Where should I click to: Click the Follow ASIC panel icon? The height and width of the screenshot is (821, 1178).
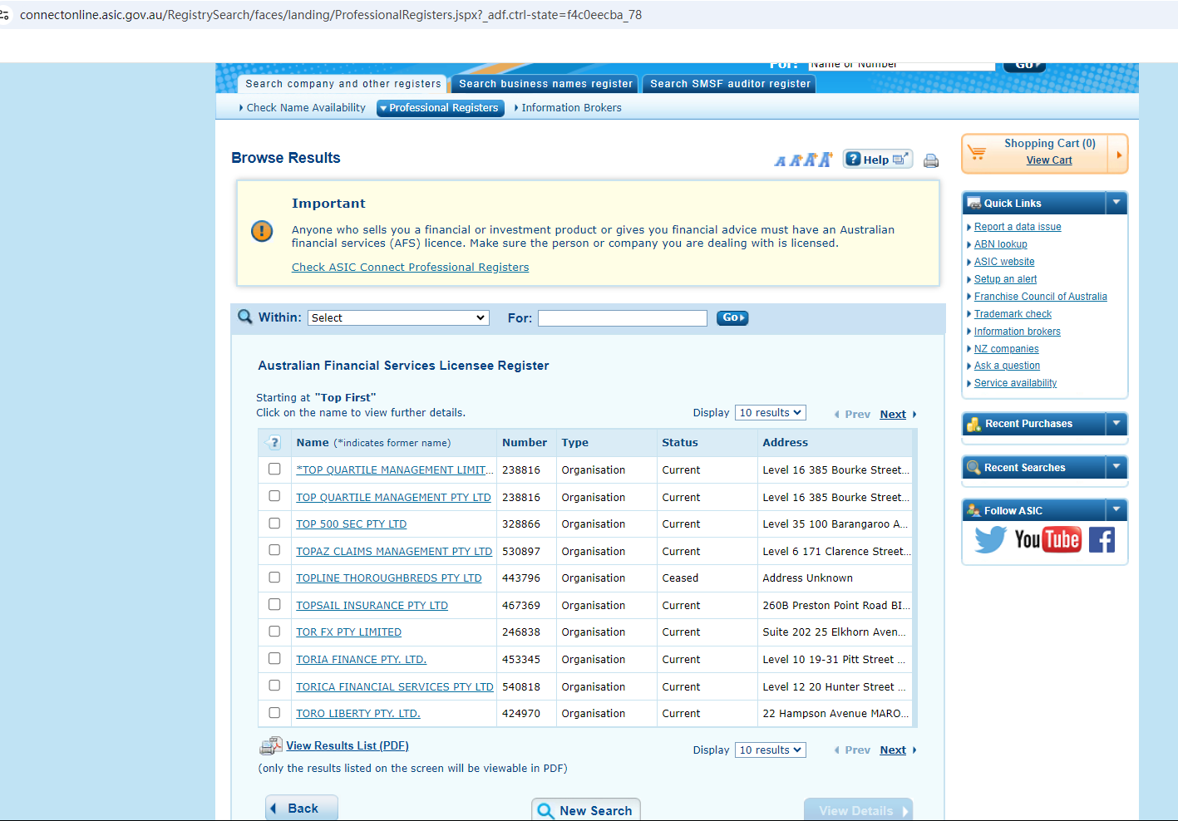(x=973, y=510)
